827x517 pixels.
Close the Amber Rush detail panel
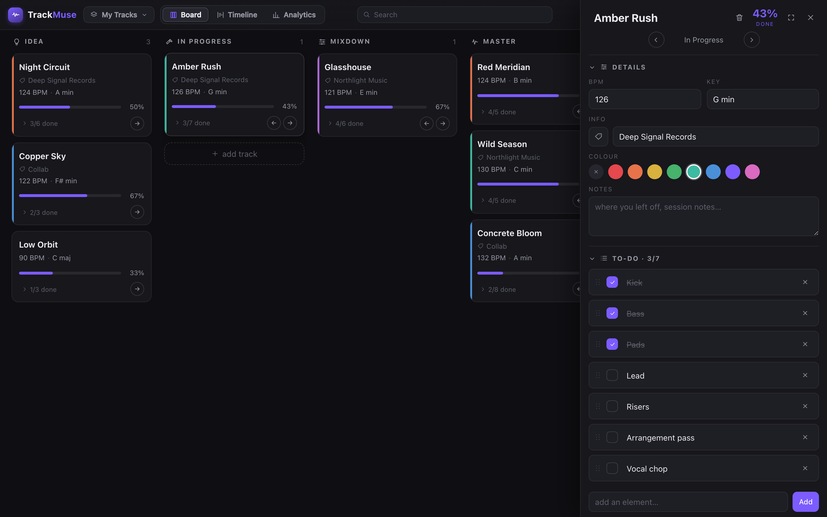point(810,18)
